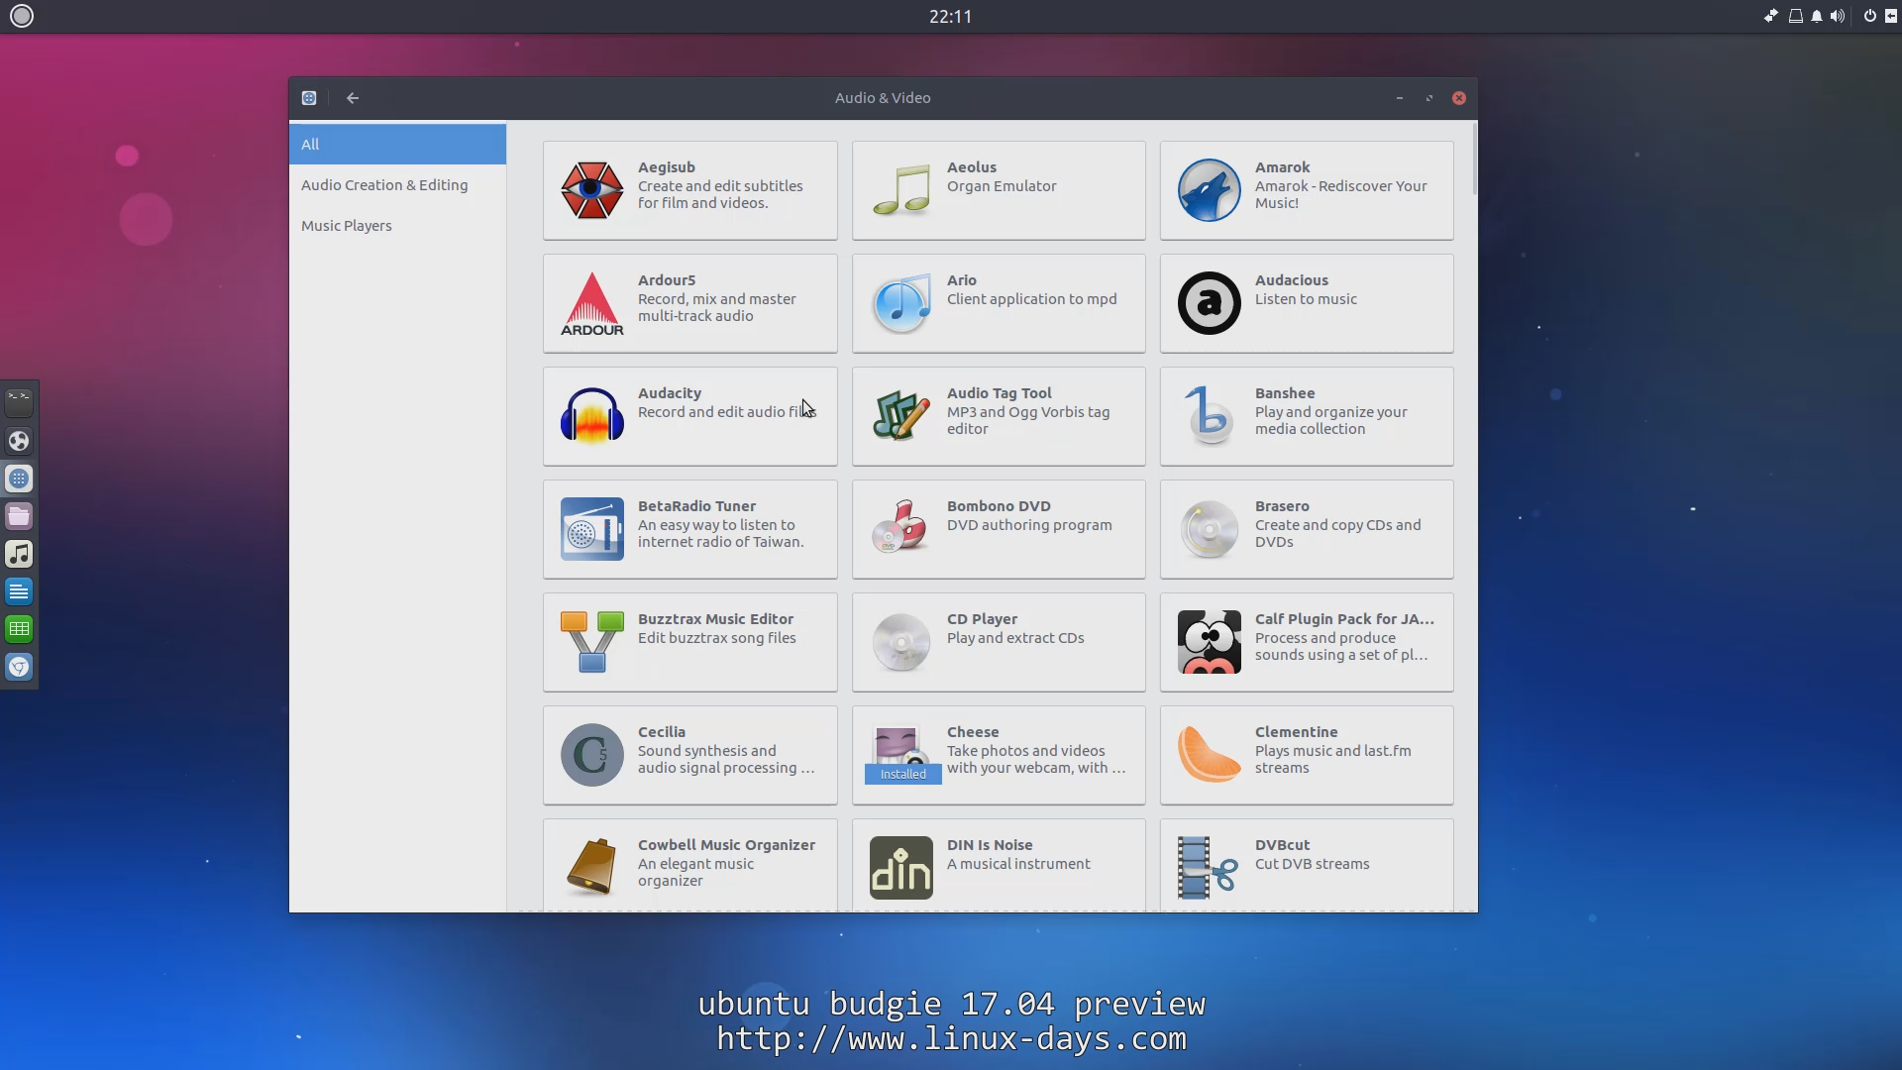1902x1070 pixels.
Task: Open the Clementine app title
Action: [x=1296, y=732]
